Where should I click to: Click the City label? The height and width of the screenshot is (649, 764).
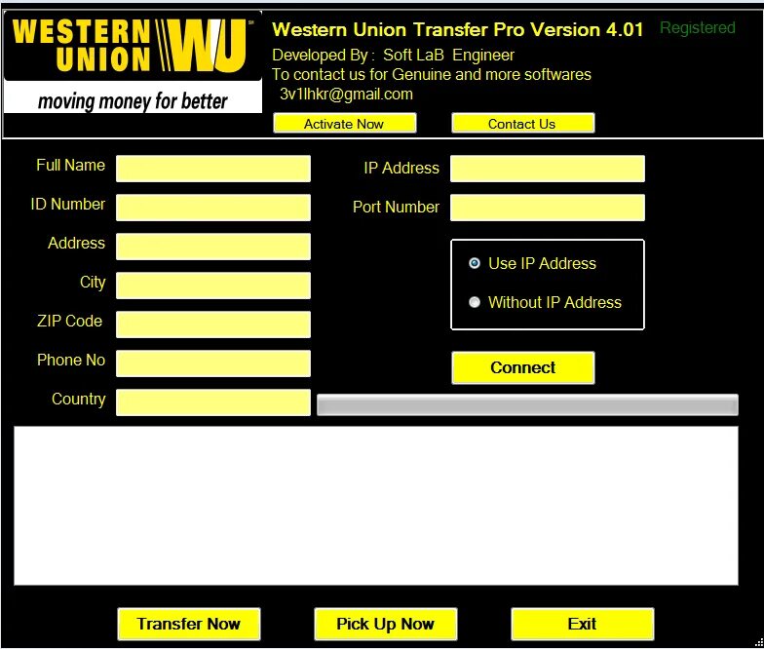click(x=93, y=283)
